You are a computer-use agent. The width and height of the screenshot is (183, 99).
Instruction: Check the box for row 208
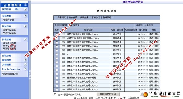coord(57,58)
